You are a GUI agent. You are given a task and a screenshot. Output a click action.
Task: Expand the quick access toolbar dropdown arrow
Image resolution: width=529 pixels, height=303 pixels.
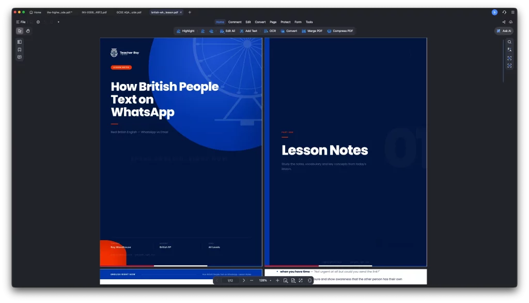coord(58,22)
